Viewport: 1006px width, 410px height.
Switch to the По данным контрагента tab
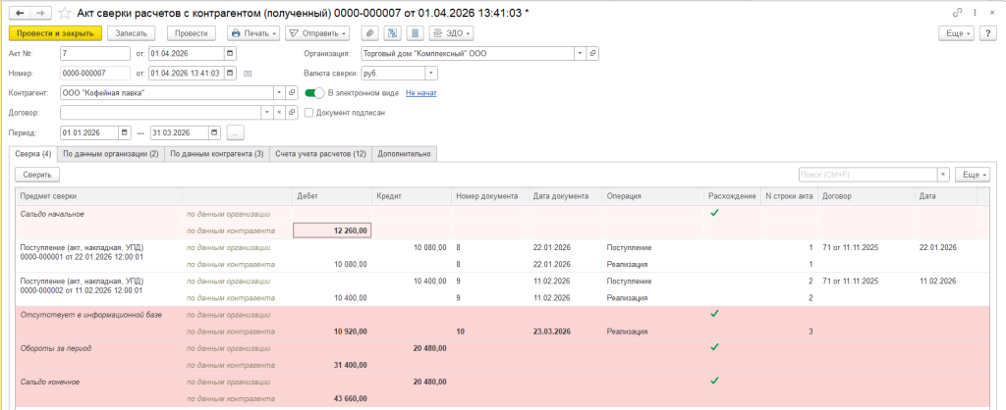216,154
